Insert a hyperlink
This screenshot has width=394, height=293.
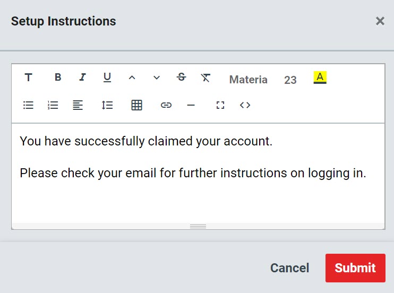point(166,105)
